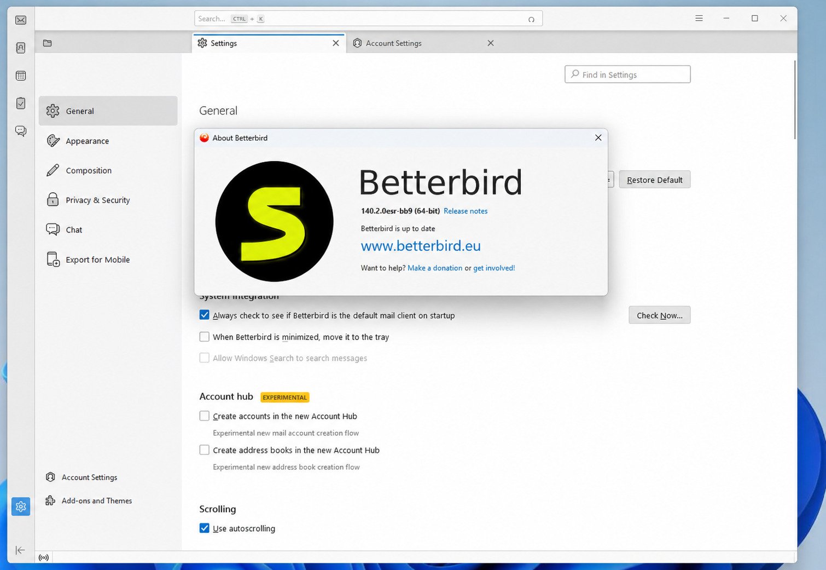Close the Settings tab
The image size is (826, 570).
336,43
